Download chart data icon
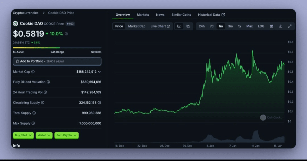This screenshot has height=161, width=307. pyautogui.click(x=281, y=26)
